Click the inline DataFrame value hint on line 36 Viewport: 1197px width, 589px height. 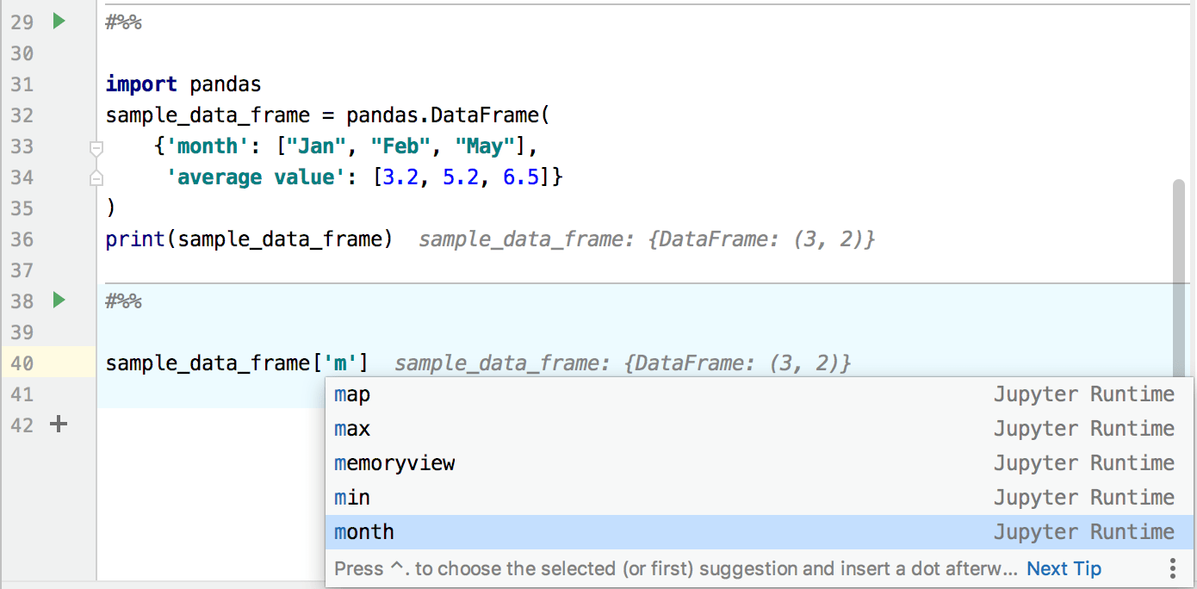647,239
